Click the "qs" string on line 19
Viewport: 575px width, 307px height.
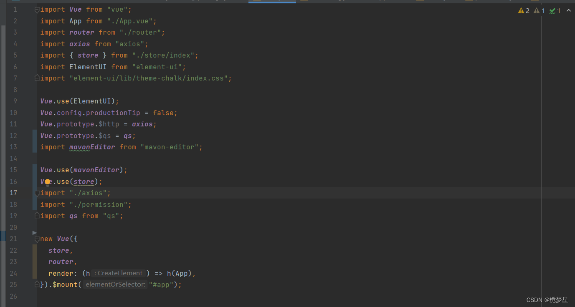tap(111, 216)
